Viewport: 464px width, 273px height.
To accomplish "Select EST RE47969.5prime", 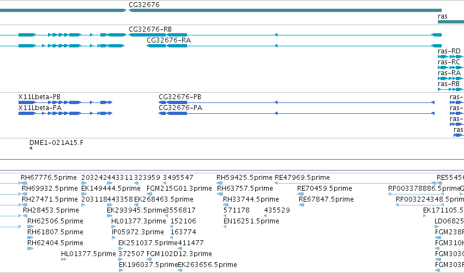I will [302, 178].
